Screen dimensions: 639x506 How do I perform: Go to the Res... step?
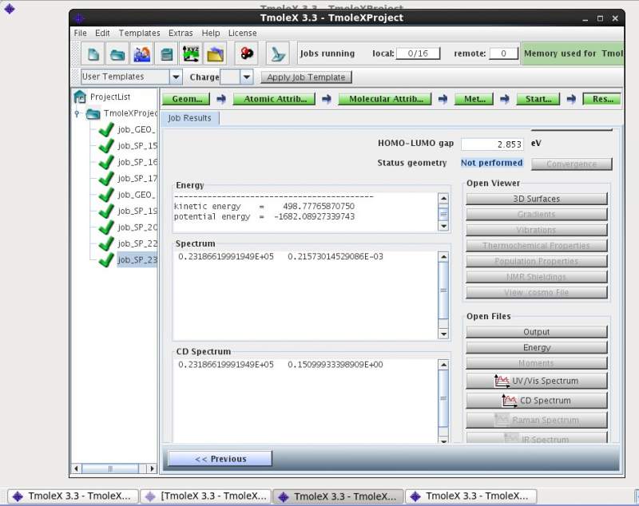click(x=602, y=99)
